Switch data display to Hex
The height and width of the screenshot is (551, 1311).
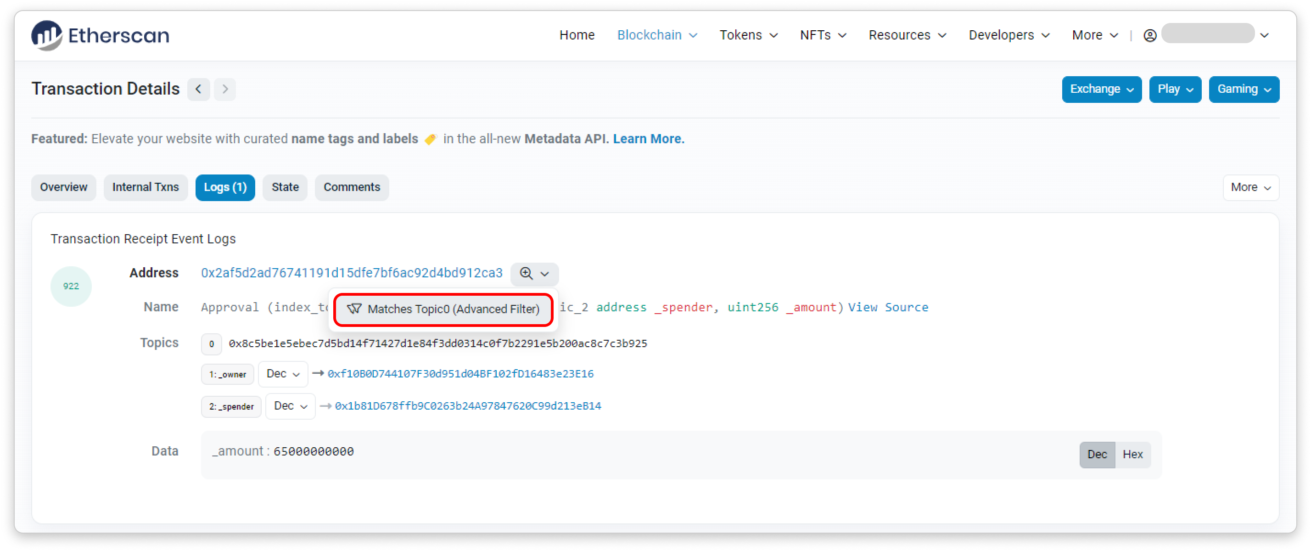point(1132,454)
